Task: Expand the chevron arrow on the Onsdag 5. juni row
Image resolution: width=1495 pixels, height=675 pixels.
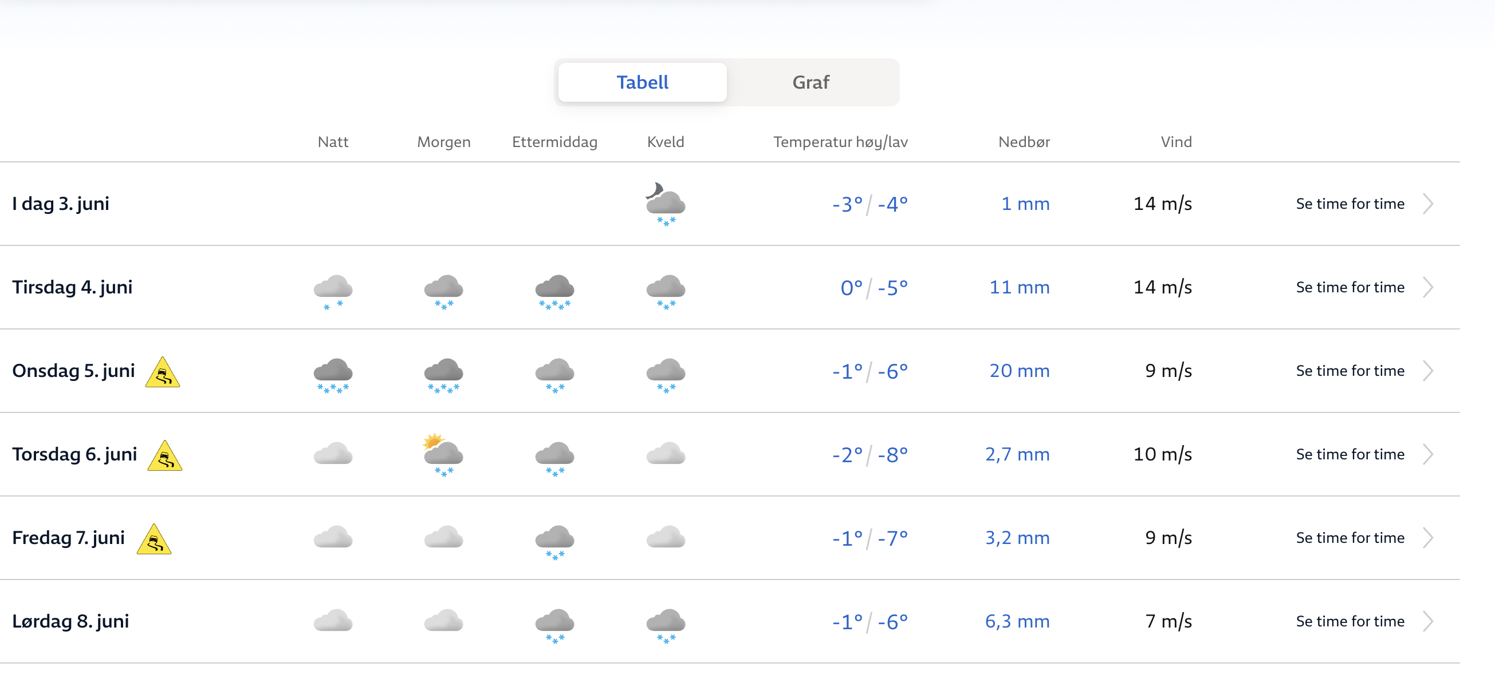Action: [x=1427, y=371]
